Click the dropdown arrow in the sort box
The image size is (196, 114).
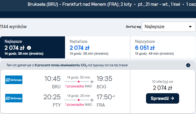(x=190, y=27)
